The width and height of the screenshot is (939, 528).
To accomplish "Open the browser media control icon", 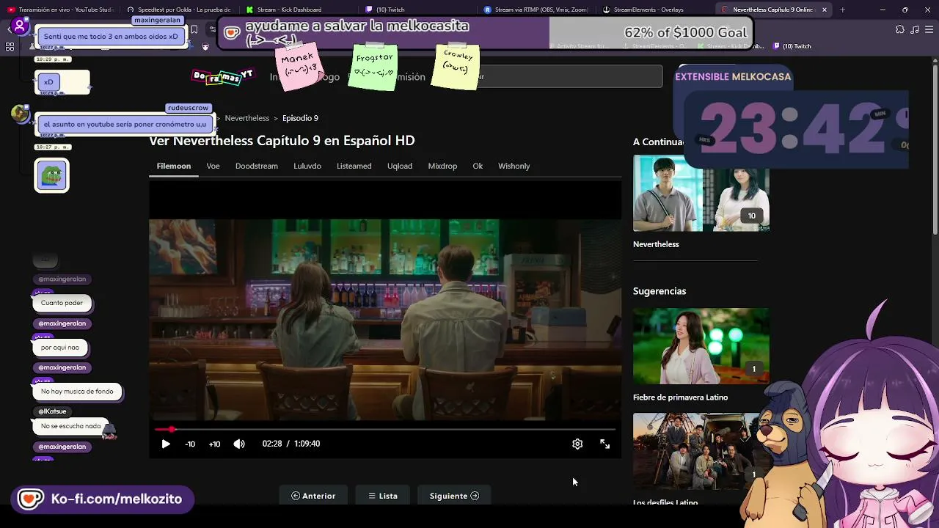I will (916, 29).
